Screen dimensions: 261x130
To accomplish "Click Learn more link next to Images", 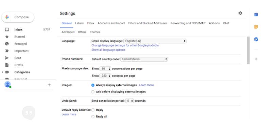I will click(x=146, y=85).
